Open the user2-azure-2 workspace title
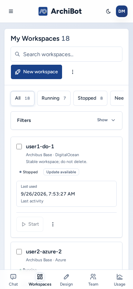The width and height of the screenshot is (133, 289). (x=44, y=252)
